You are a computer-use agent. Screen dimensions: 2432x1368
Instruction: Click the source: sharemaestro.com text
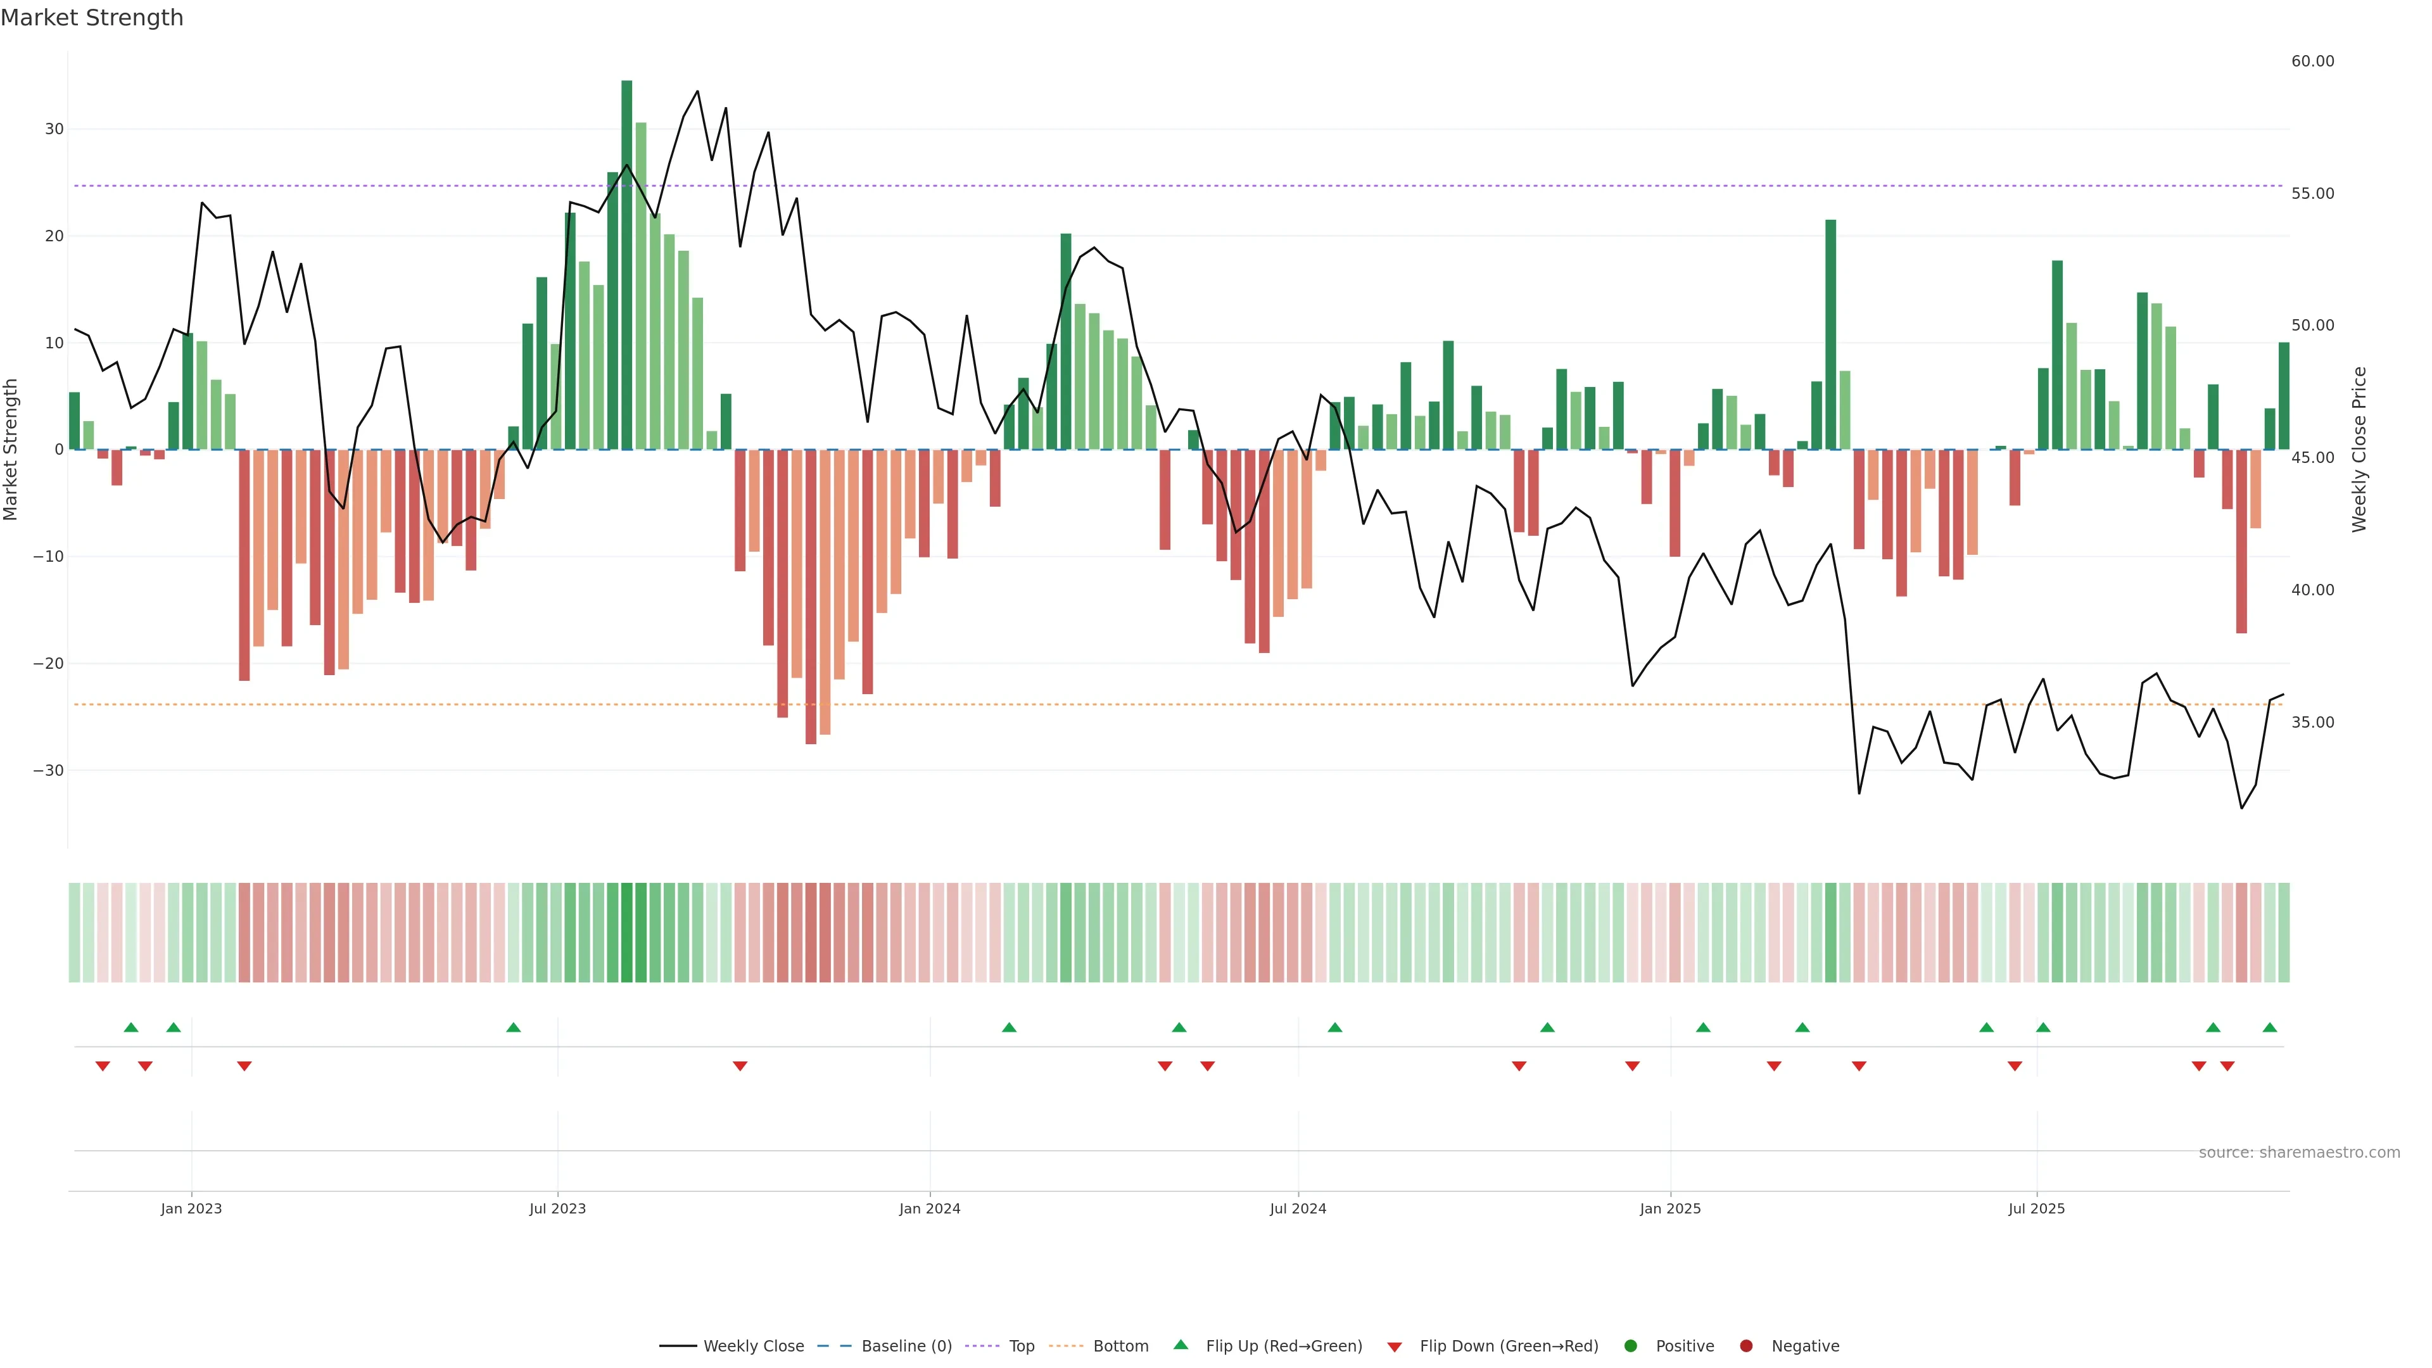tap(2299, 1153)
